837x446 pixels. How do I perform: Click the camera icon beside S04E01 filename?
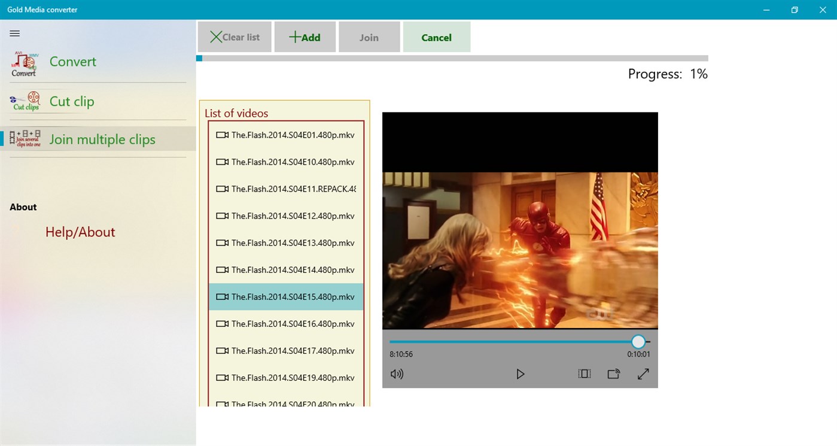[x=223, y=135]
